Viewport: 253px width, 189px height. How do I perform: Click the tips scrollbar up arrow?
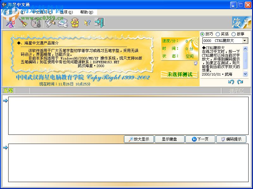pyautogui.click(x=245, y=49)
